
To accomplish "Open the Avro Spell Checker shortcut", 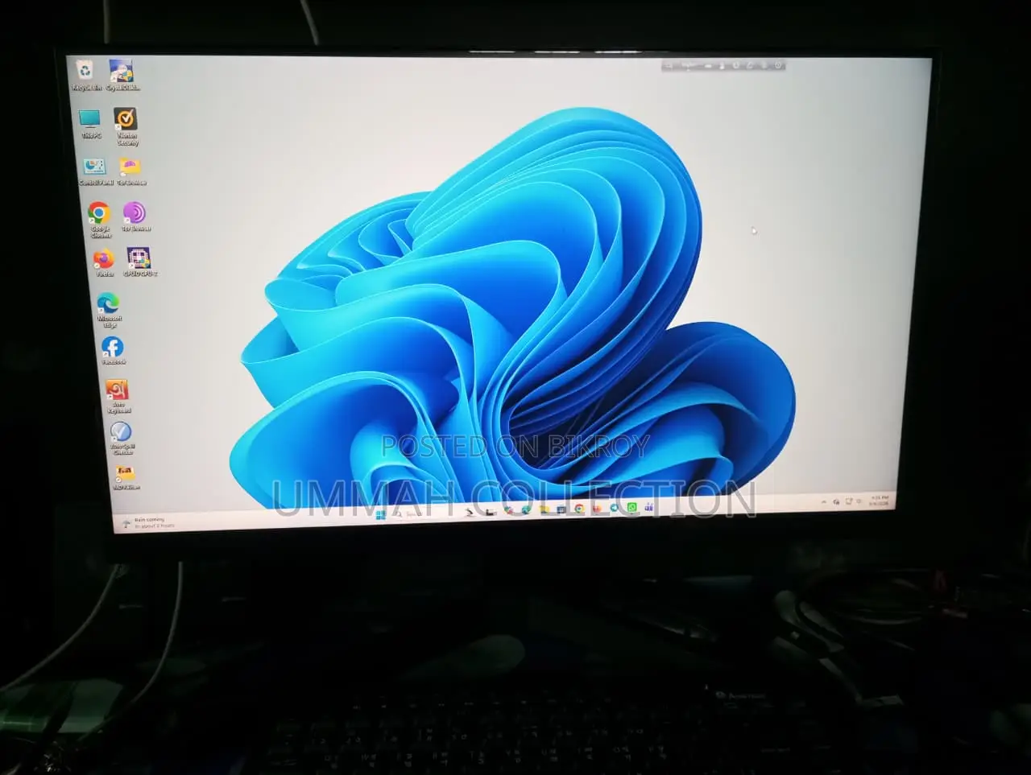I will click(x=122, y=439).
